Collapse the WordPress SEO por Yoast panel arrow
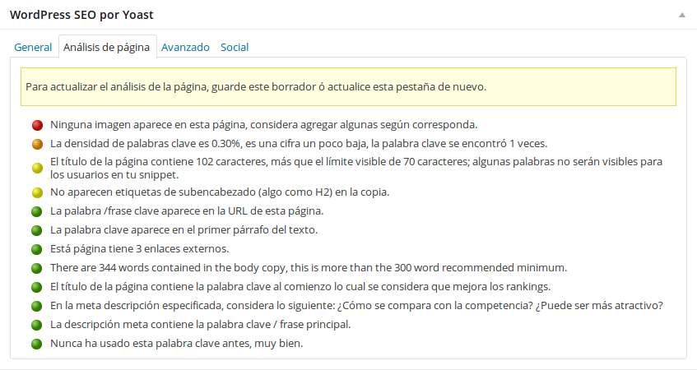Viewport: 697px width, 370px height. pyautogui.click(x=682, y=15)
